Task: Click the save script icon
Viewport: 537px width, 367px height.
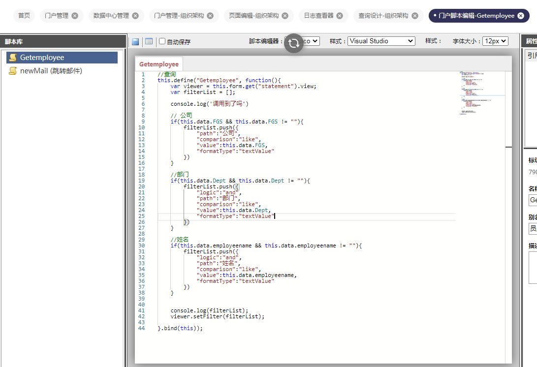Action: point(135,42)
